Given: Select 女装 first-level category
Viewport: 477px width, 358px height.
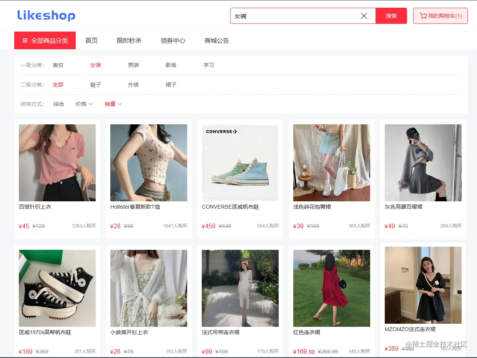Looking at the screenshot, I should 96,65.
